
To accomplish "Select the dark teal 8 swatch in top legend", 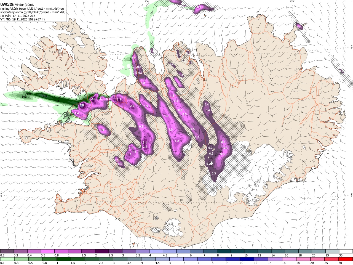I will 224,251.
